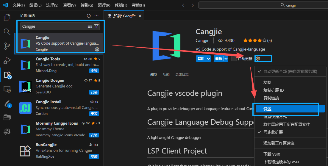Choose 添加到工作区建议 menu item
Screen dimensions: 328x166
pyautogui.click(x=290, y=143)
